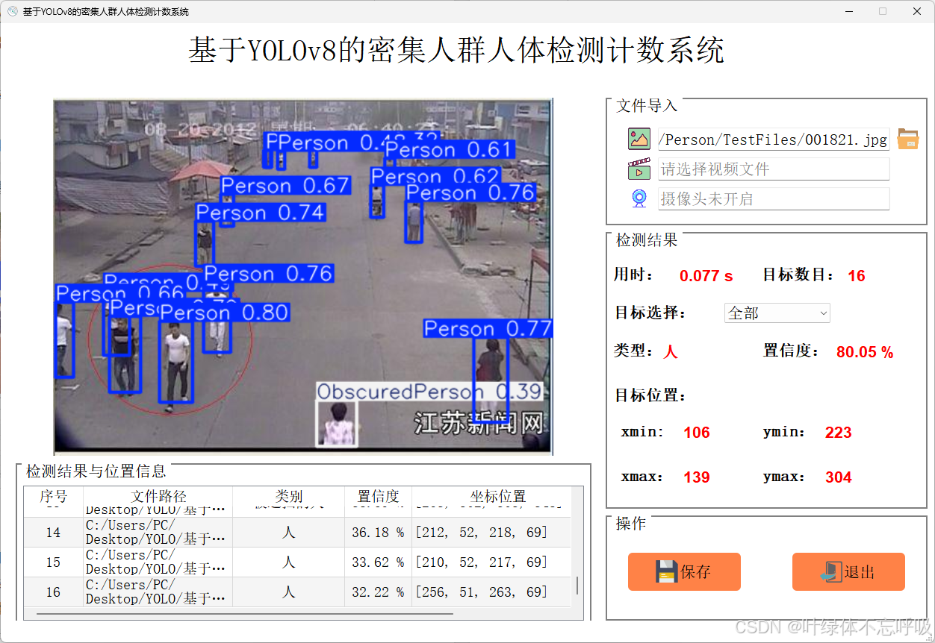Click the floppy disk icon on 保存 button

[x=666, y=571]
